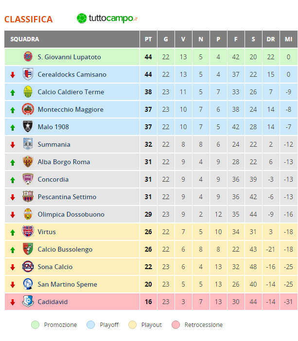
Task: Click the Virtus team crest
Action: 28,231
